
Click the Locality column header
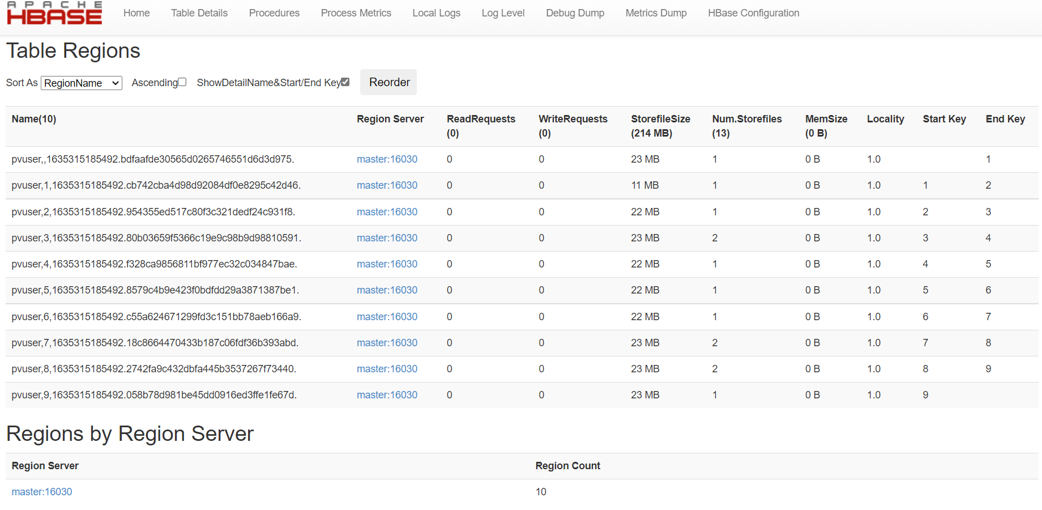[885, 119]
